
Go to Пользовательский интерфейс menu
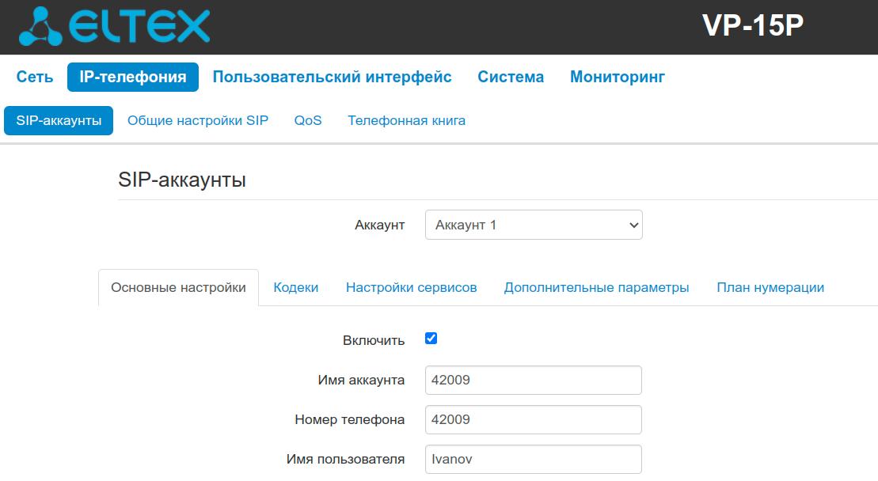point(333,77)
